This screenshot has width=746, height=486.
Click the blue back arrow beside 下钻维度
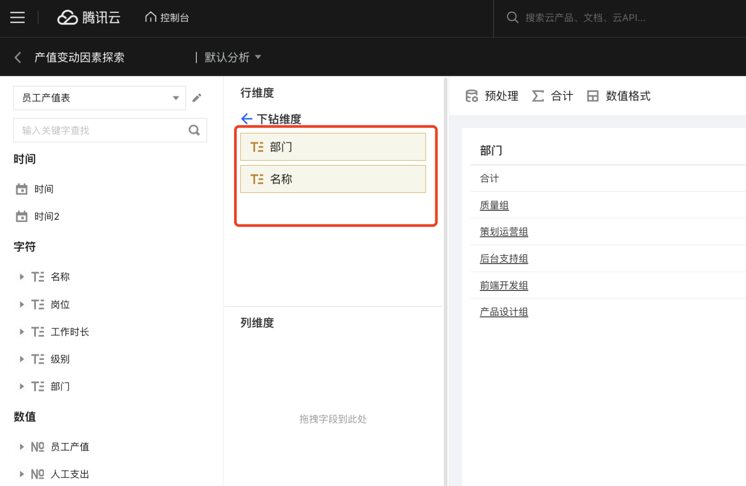(247, 119)
